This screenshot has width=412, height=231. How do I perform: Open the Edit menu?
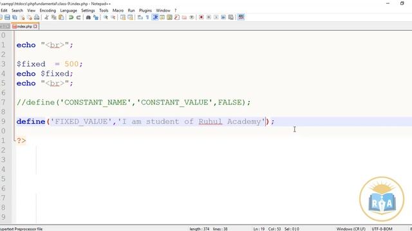(4, 10)
